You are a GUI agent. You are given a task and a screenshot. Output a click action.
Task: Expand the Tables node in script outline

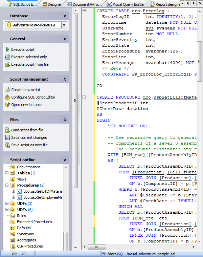(7, 173)
